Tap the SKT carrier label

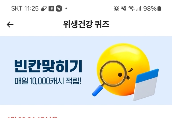tap(17, 8)
